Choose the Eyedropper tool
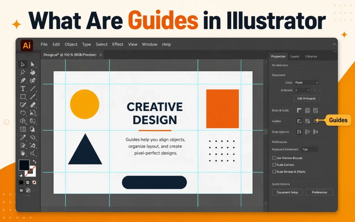 pyautogui.click(x=23, y=137)
